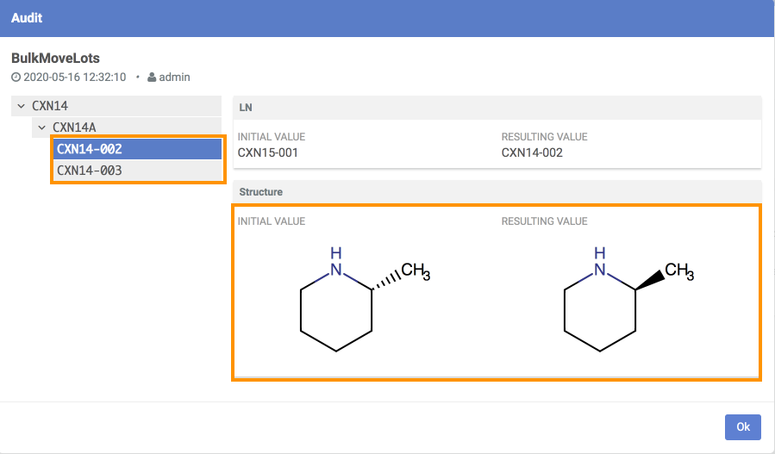Select the CXN14A tree item
The width and height of the screenshot is (775, 454).
point(74,127)
